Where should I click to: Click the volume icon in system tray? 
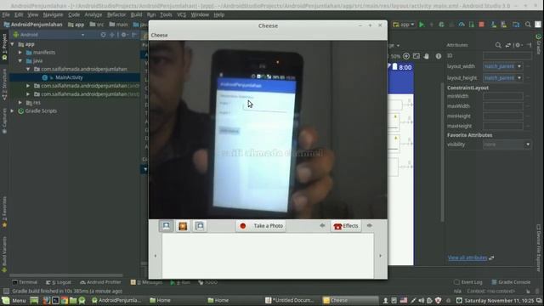422,300
